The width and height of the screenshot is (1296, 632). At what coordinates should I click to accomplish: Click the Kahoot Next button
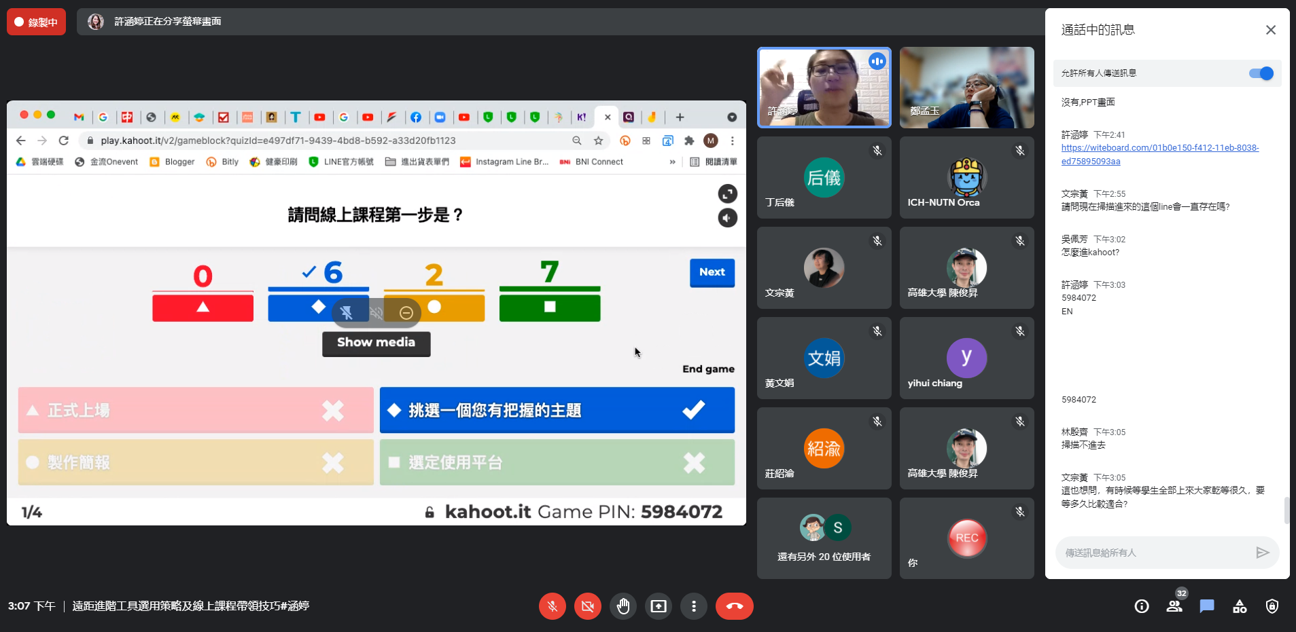tap(712, 272)
